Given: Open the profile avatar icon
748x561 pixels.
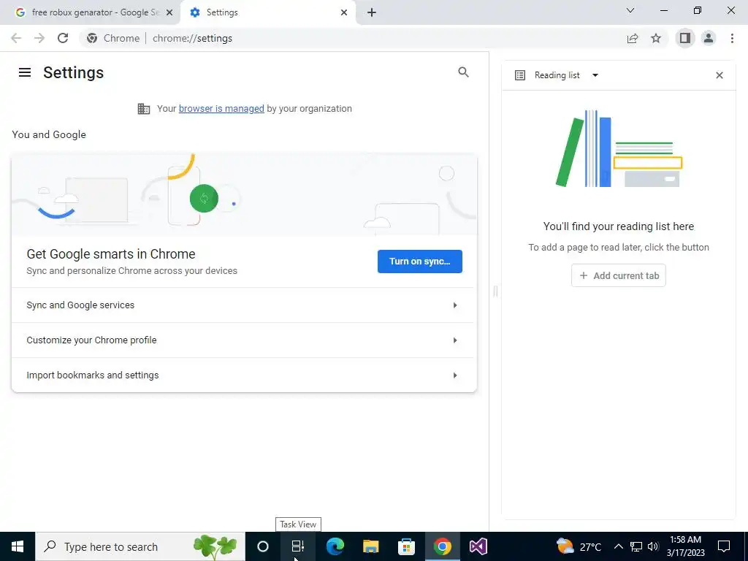Looking at the screenshot, I should pyautogui.click(x=709, y=38).
